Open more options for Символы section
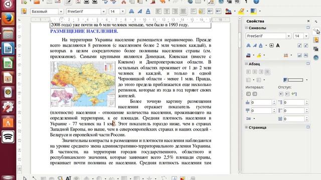The image size is (321, 180). [308, 27]
